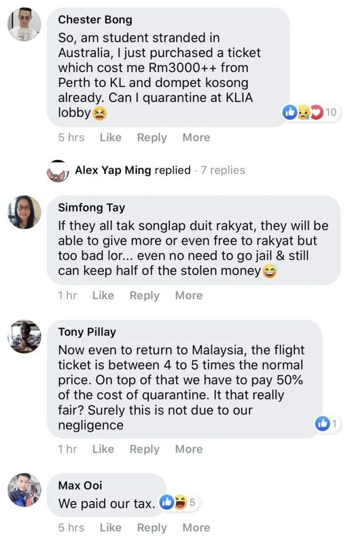Reply to Max Ooi's comment
Screen dimensions: 350x543
click(x=151, y=528)
